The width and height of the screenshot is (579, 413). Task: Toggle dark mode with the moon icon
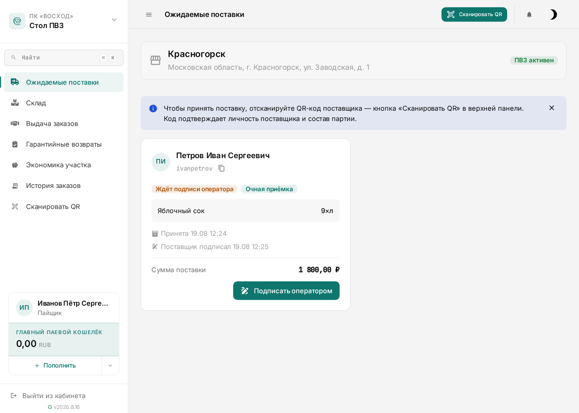click(x=553, y=14)
